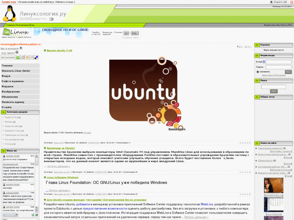Open the SUPER-PUPS user link in the first chat message
The image size is (294, 220).
13,156
